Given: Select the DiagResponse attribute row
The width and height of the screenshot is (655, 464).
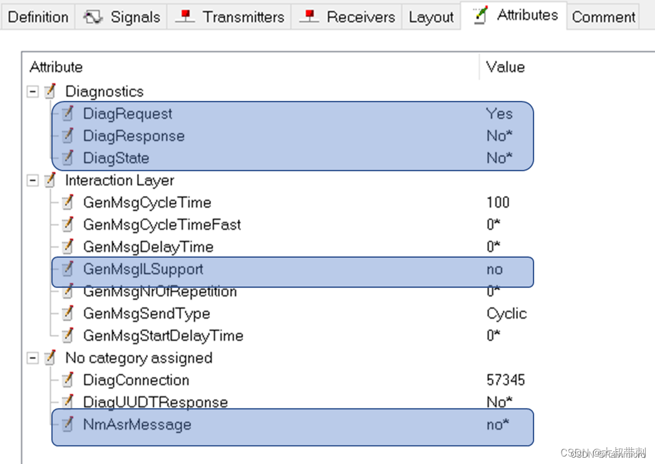Looking at the screenshot, I should pyautogui.click(x=133, y=136).
